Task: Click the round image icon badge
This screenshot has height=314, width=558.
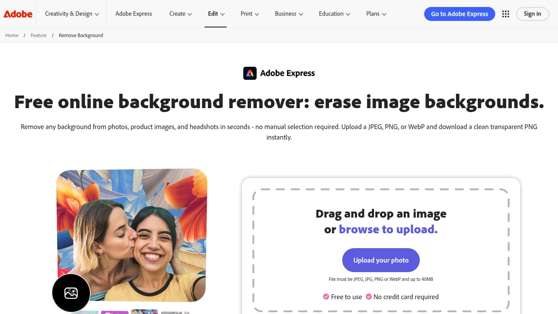Action: pyautogui.click(x=71, y=293)
